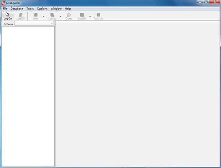Expand the Unload dropdown arrow

(60, 16)
